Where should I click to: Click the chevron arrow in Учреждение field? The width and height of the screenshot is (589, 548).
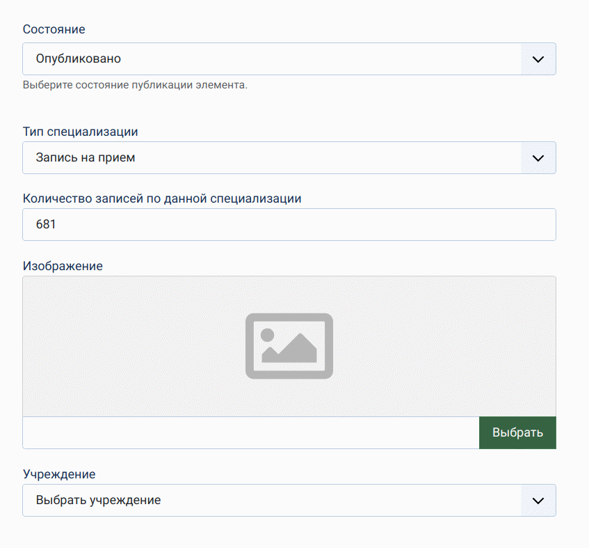tap(538, 501)
